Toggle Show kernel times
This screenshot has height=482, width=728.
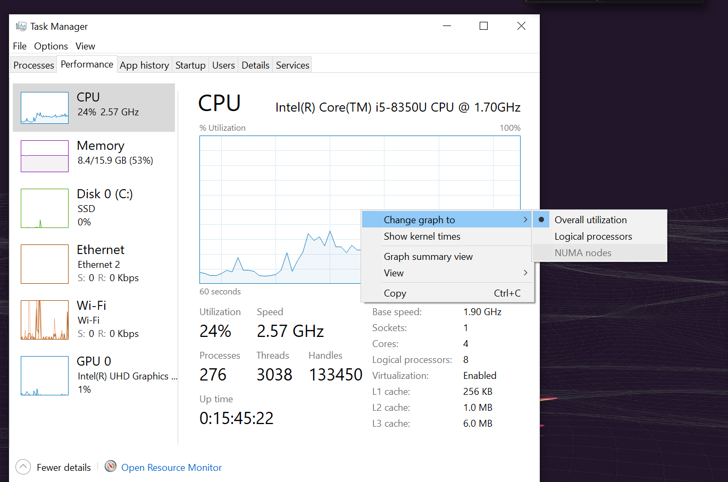(x=422, y=236)
